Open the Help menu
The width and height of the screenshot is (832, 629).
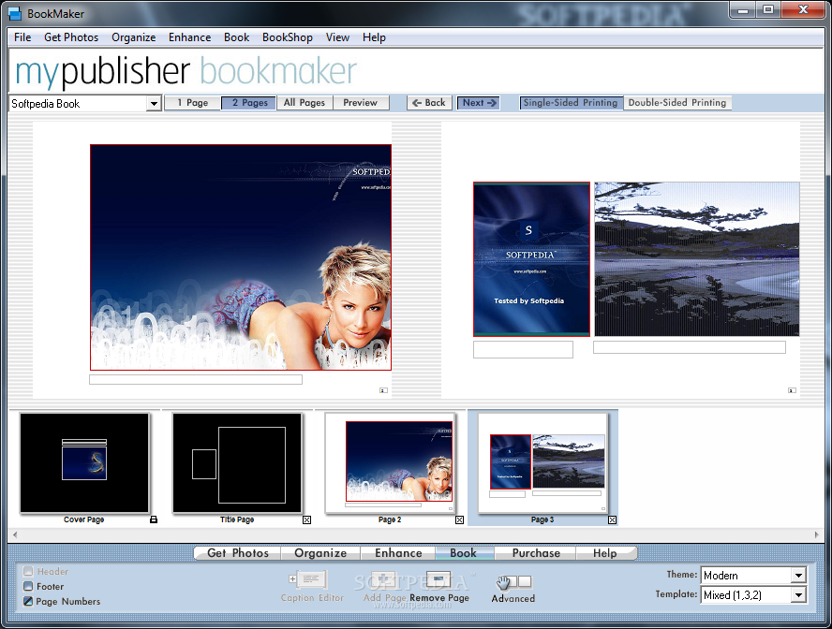point(374,37)
